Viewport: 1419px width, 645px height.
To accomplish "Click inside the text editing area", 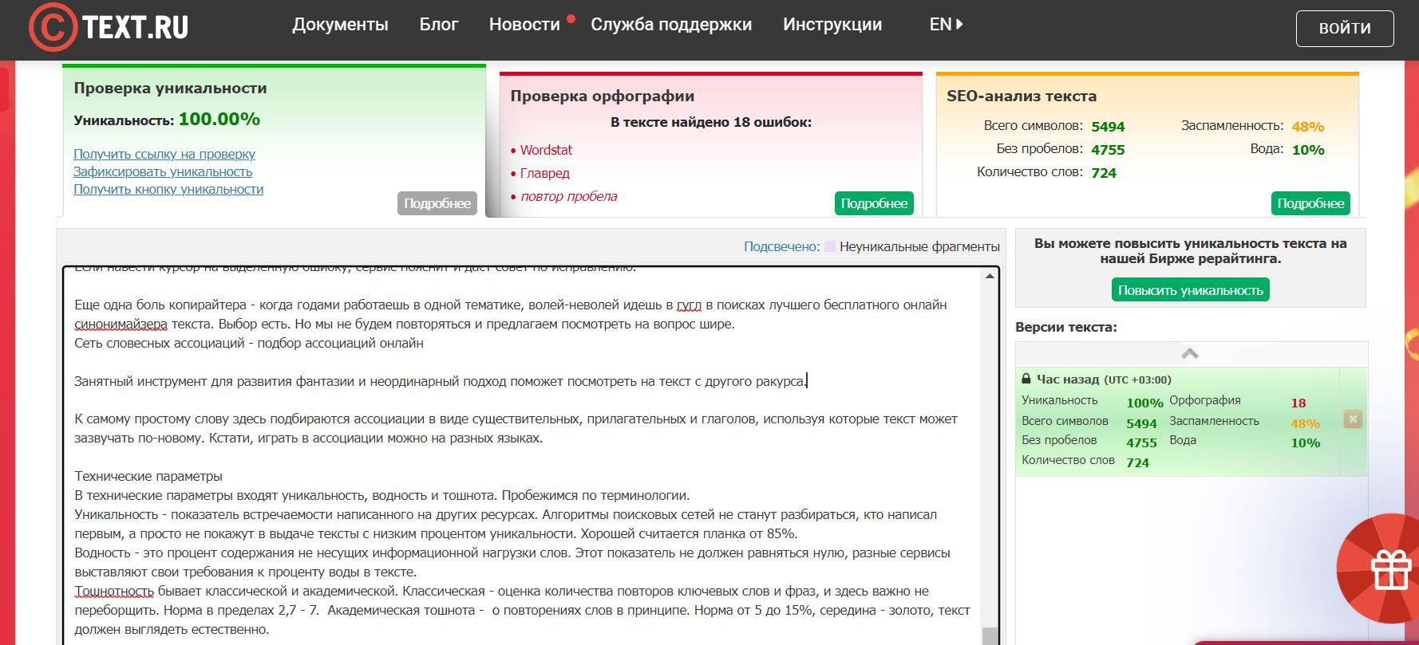I will (x=522, y=454).
